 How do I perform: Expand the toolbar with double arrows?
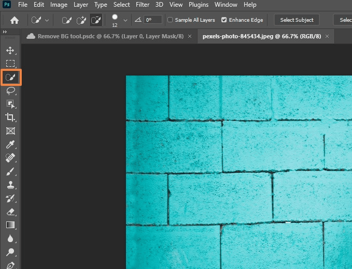pos(5,32)
